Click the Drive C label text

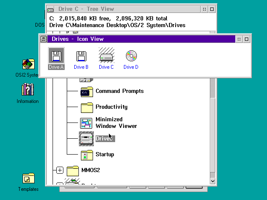click(106, 67)
